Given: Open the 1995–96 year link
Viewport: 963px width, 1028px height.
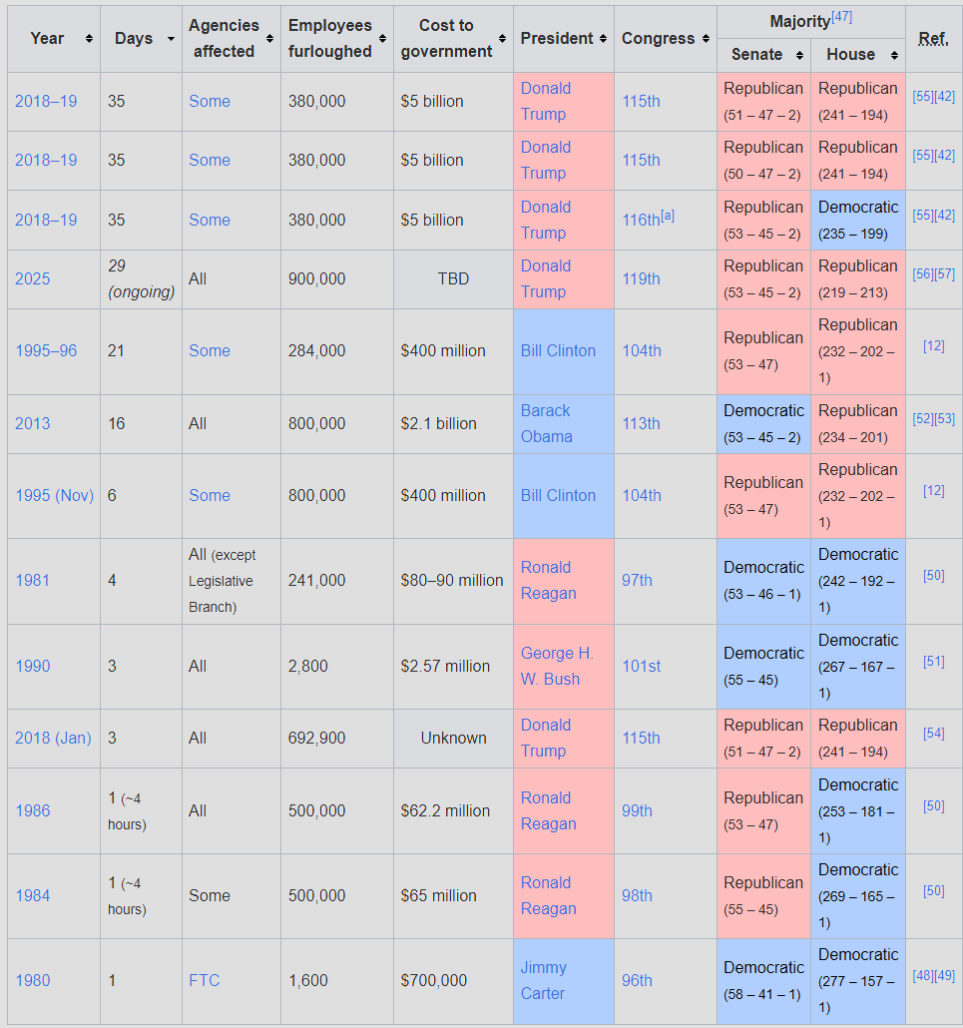Looking at the screenshot, I should point(46,350).
